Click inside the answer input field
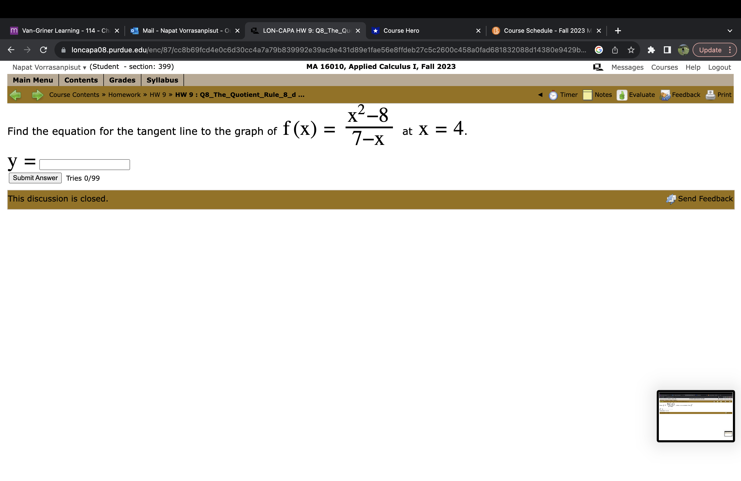 (84, 164)
